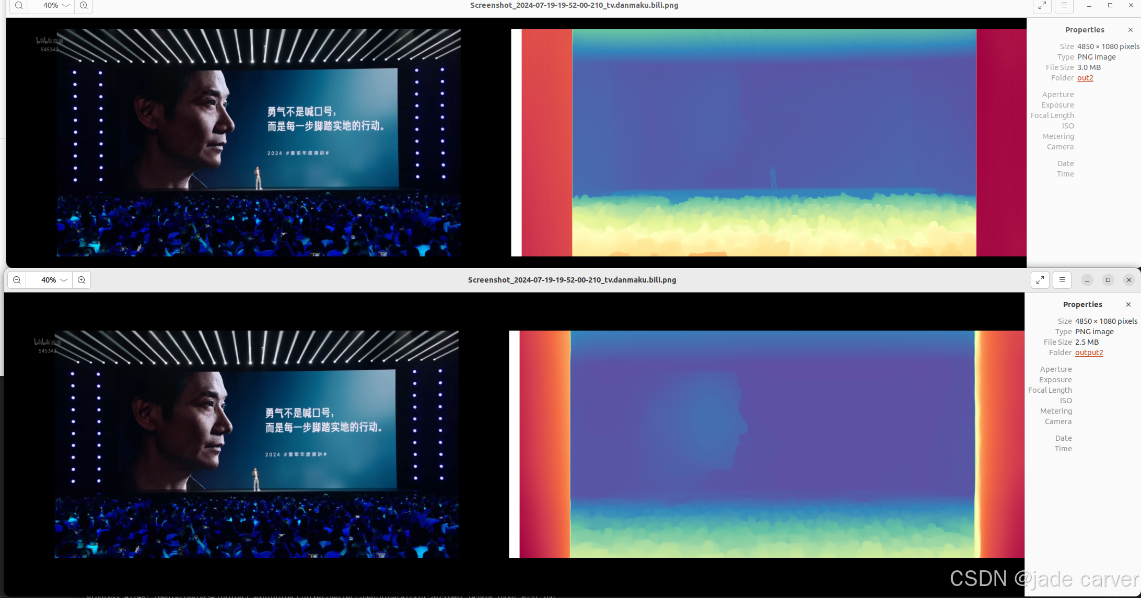Toggle fullscreen in the top viewer window
The width and height of the screenshot is (1141, 598).
pyautogui.click(x=1042, y=6)
